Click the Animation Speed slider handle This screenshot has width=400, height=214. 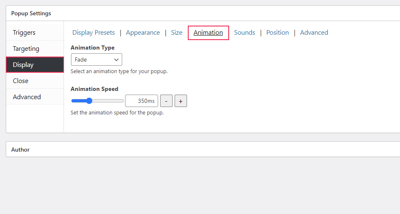pos(89,101)
